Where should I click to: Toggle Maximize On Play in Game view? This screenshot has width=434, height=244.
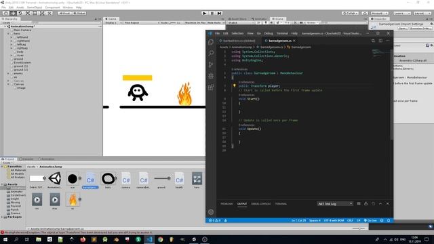[x=195, y=22]
